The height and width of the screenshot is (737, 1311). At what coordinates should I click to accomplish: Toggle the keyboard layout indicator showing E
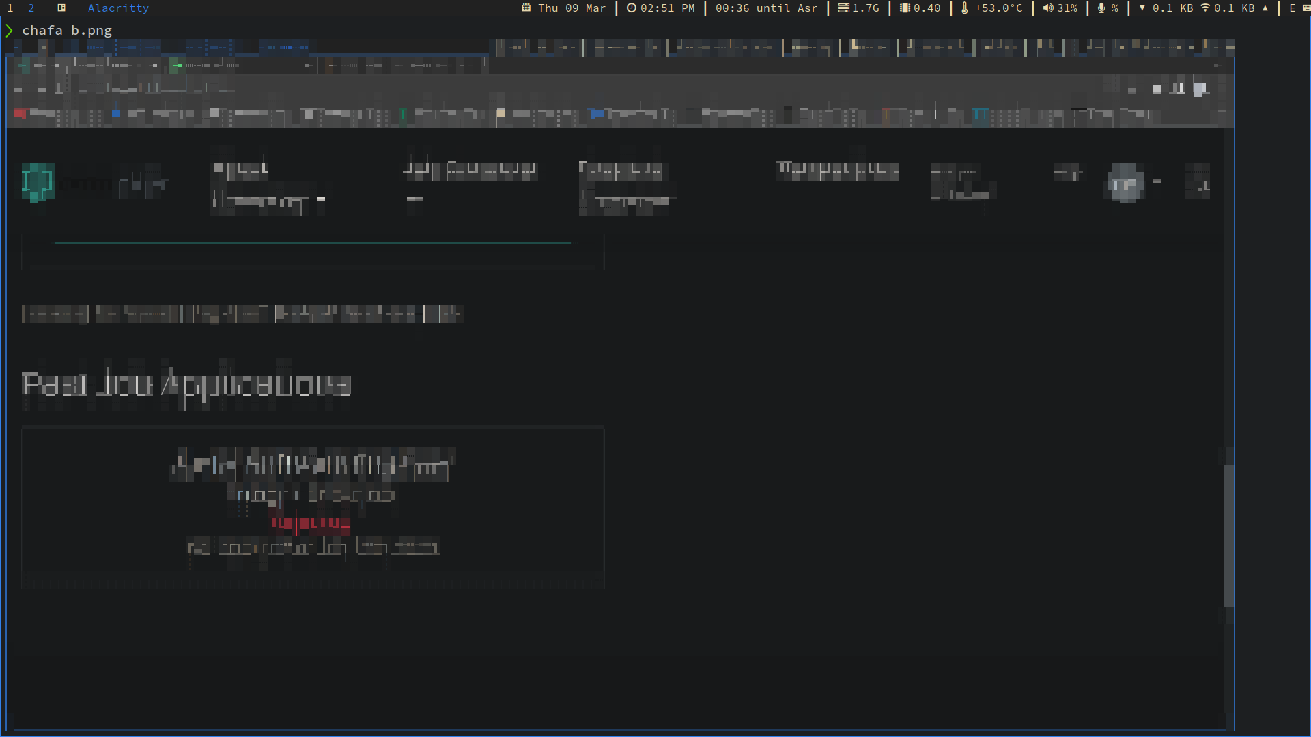point(1293,8)
